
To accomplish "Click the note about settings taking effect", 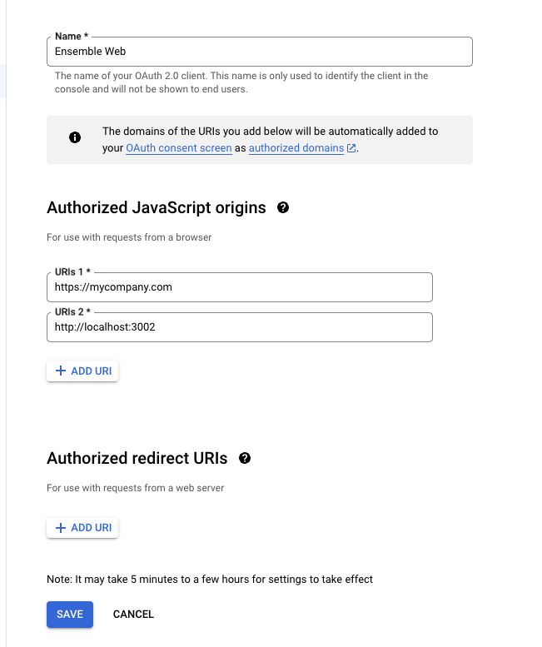I will [210, 579].
